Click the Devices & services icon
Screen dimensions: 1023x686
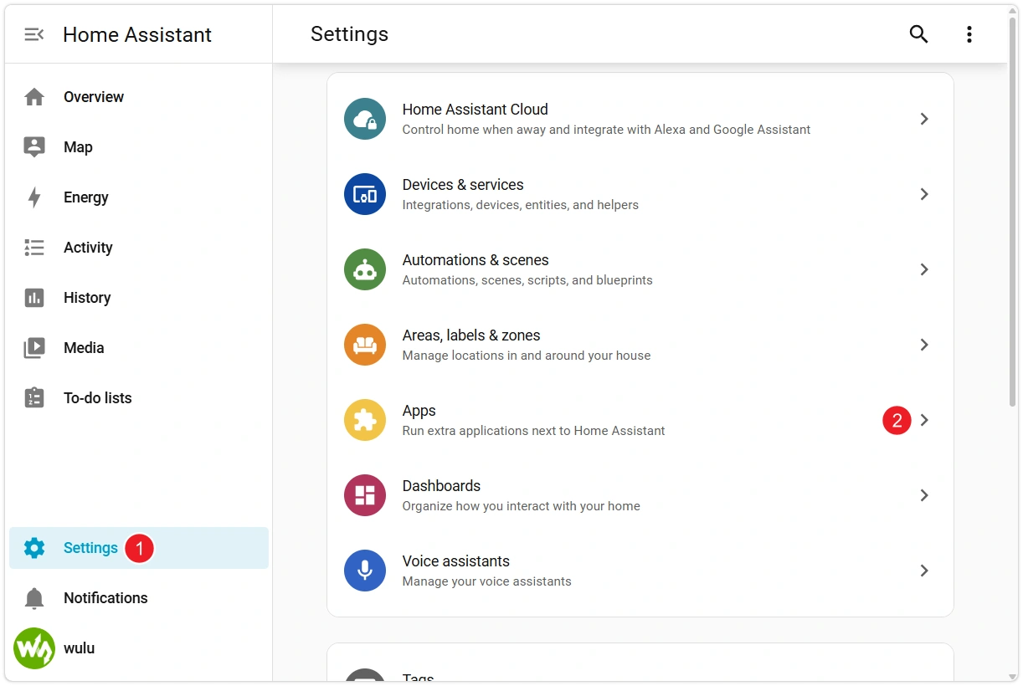(365, 194)
